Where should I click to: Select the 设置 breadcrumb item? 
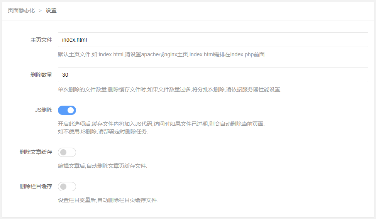(51, 10)
